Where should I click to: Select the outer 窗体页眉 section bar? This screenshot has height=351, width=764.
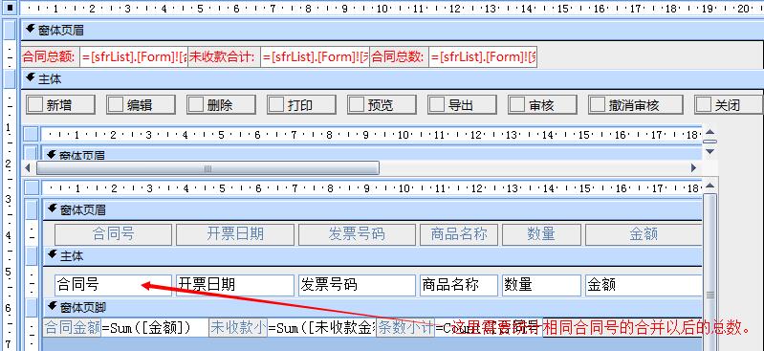coord(392,31)
